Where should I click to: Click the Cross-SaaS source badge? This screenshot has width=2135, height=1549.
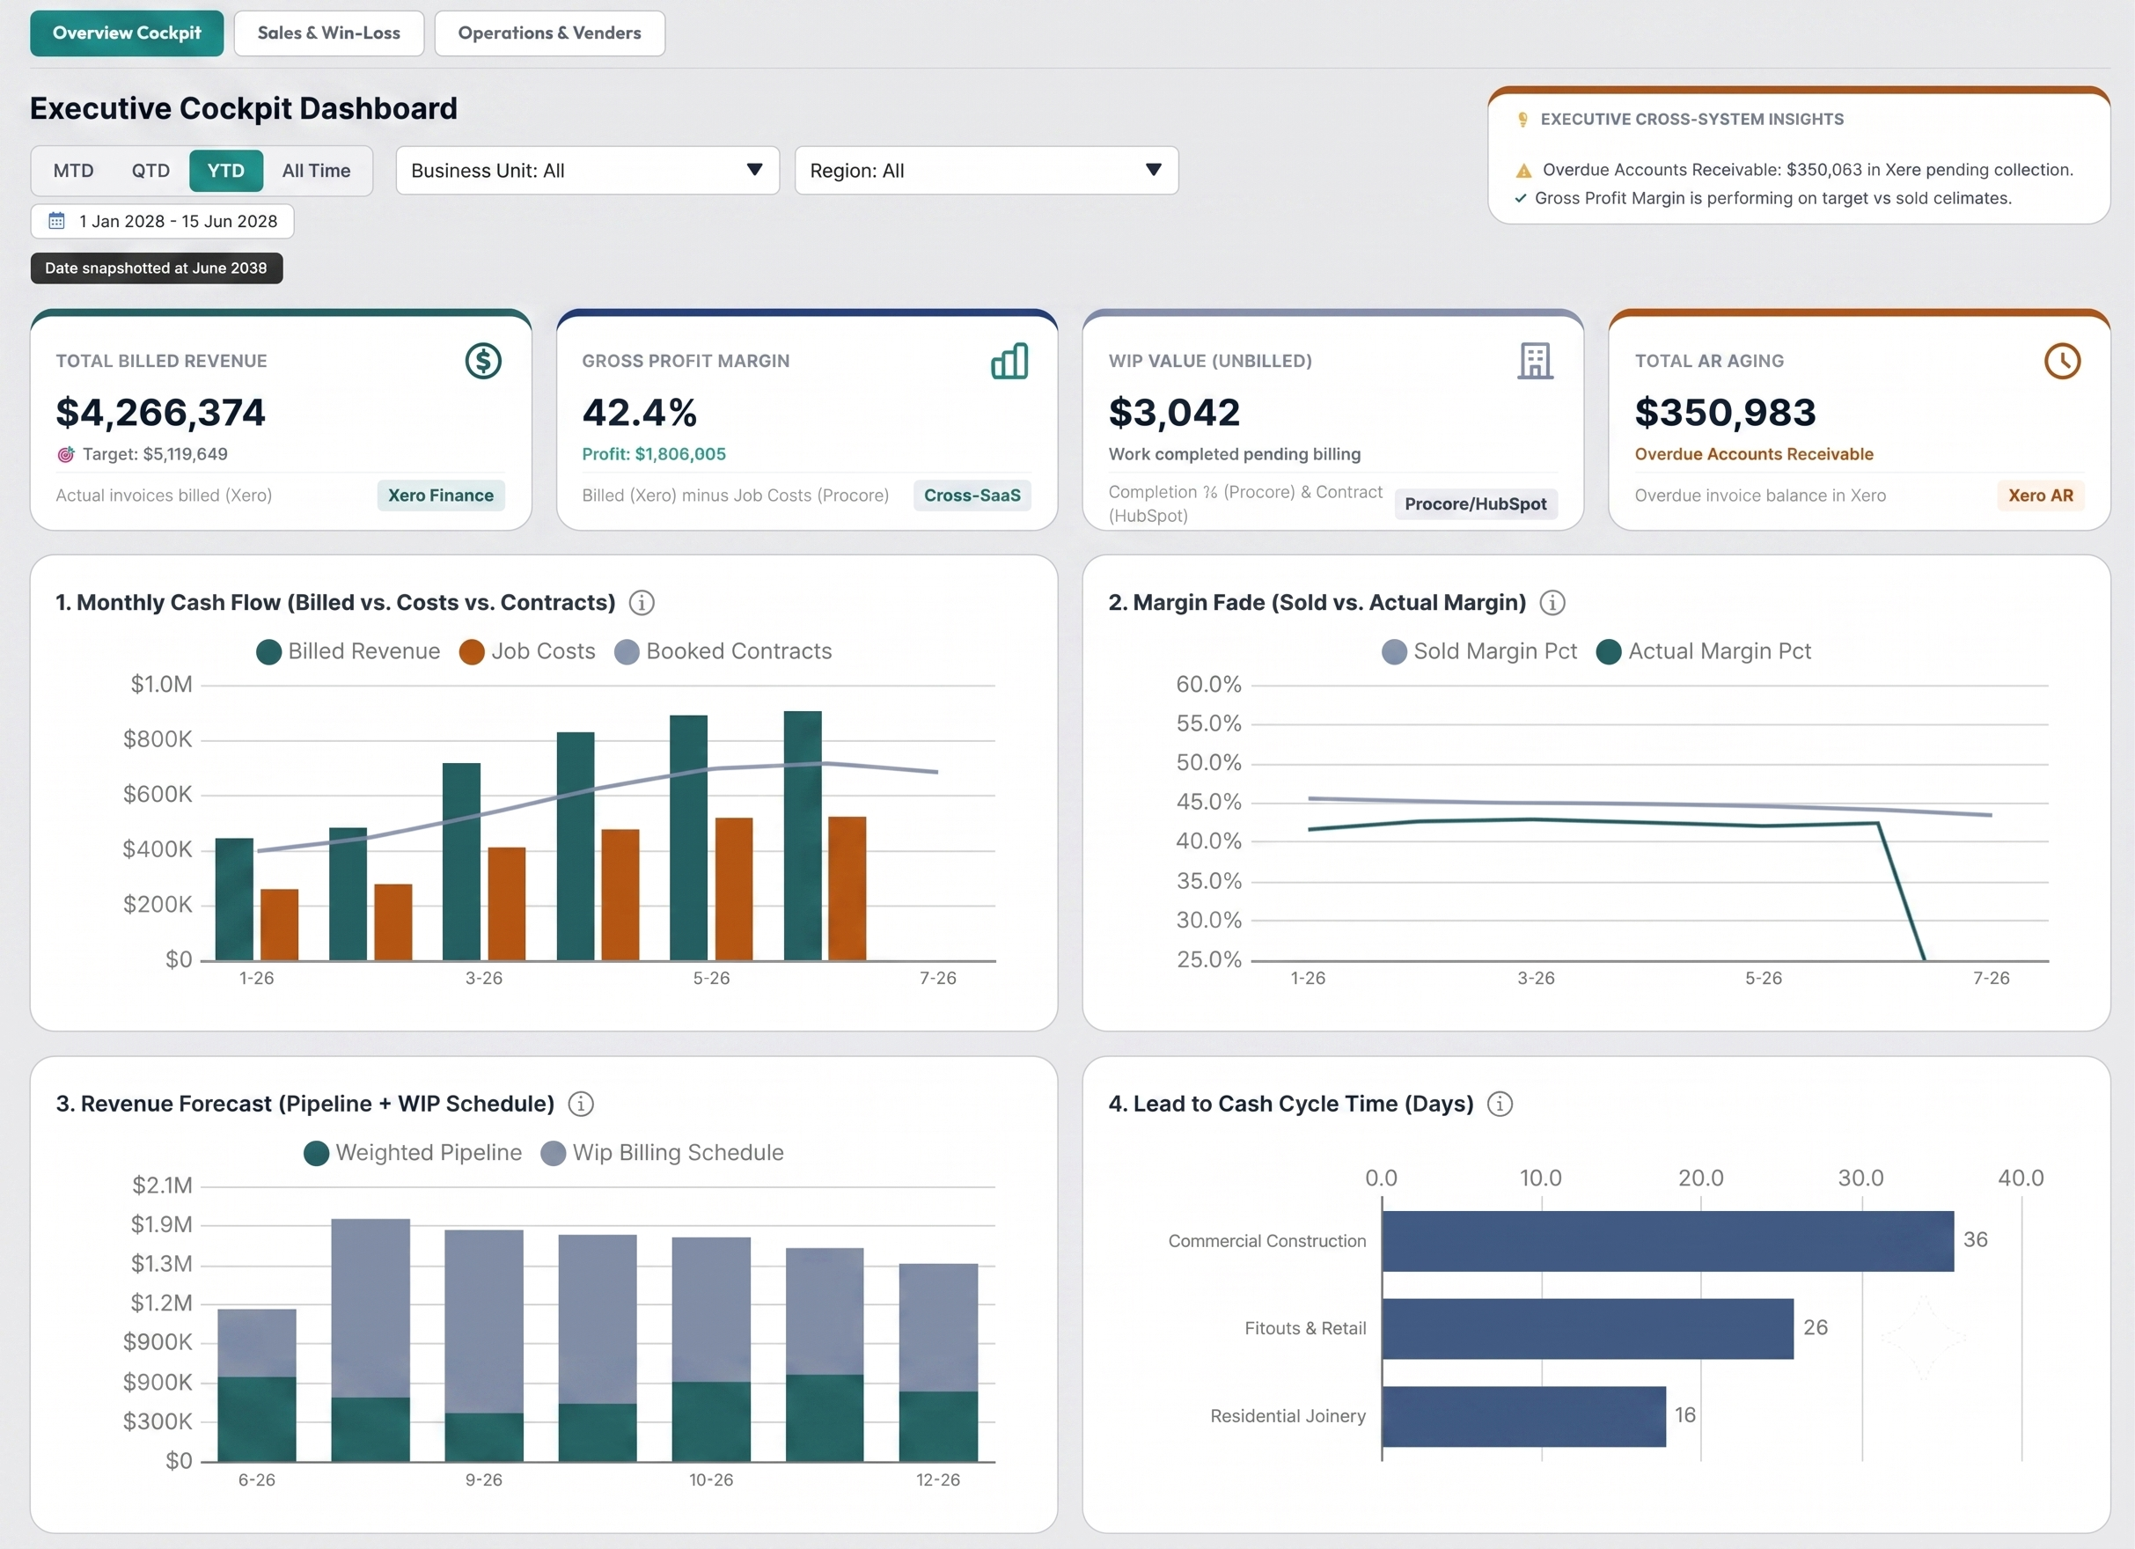coord(972,496)
